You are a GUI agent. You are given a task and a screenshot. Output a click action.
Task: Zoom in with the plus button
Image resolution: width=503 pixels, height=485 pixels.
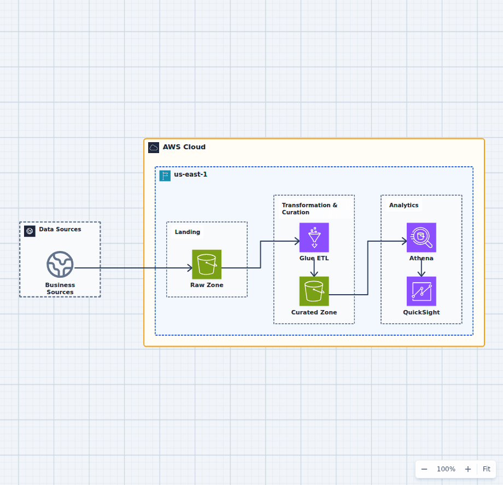467,469
